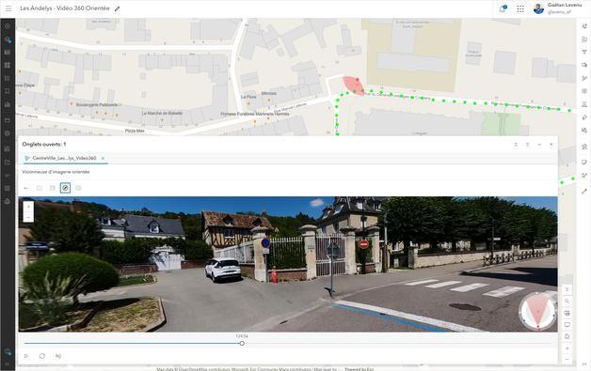Toggle the highlighted compass navigation tool
The height and width of the screenshot is (371, 591).
click(x=65, y=188)
